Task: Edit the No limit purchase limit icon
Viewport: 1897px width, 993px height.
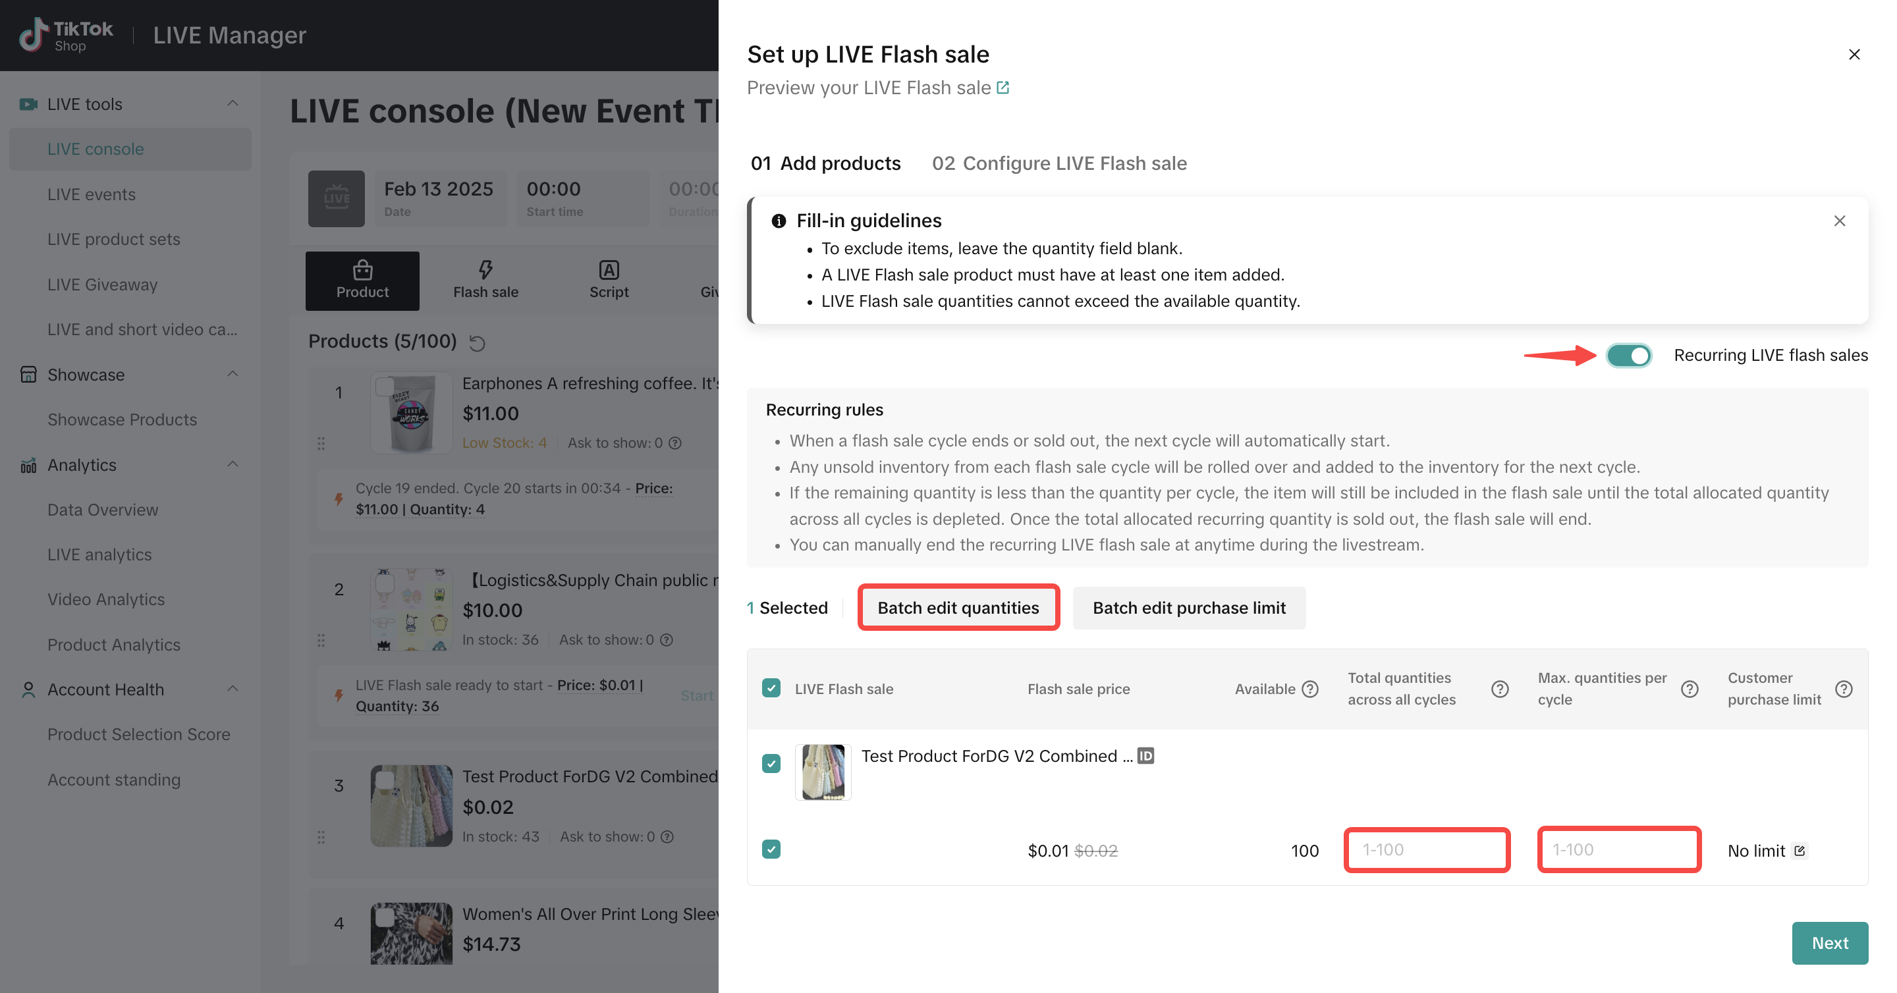Action: click(1799, 851)
